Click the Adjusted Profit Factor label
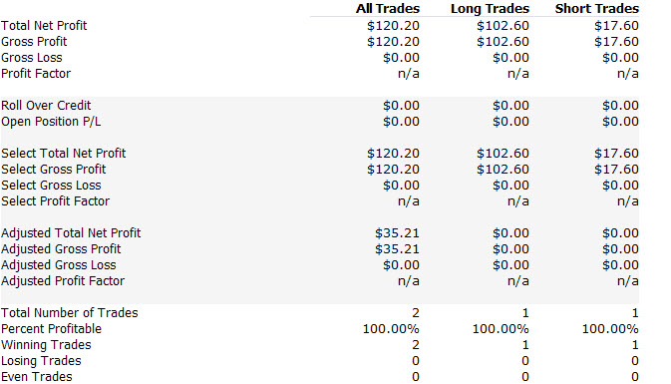The image size is (671, 384). pos(63,281)
